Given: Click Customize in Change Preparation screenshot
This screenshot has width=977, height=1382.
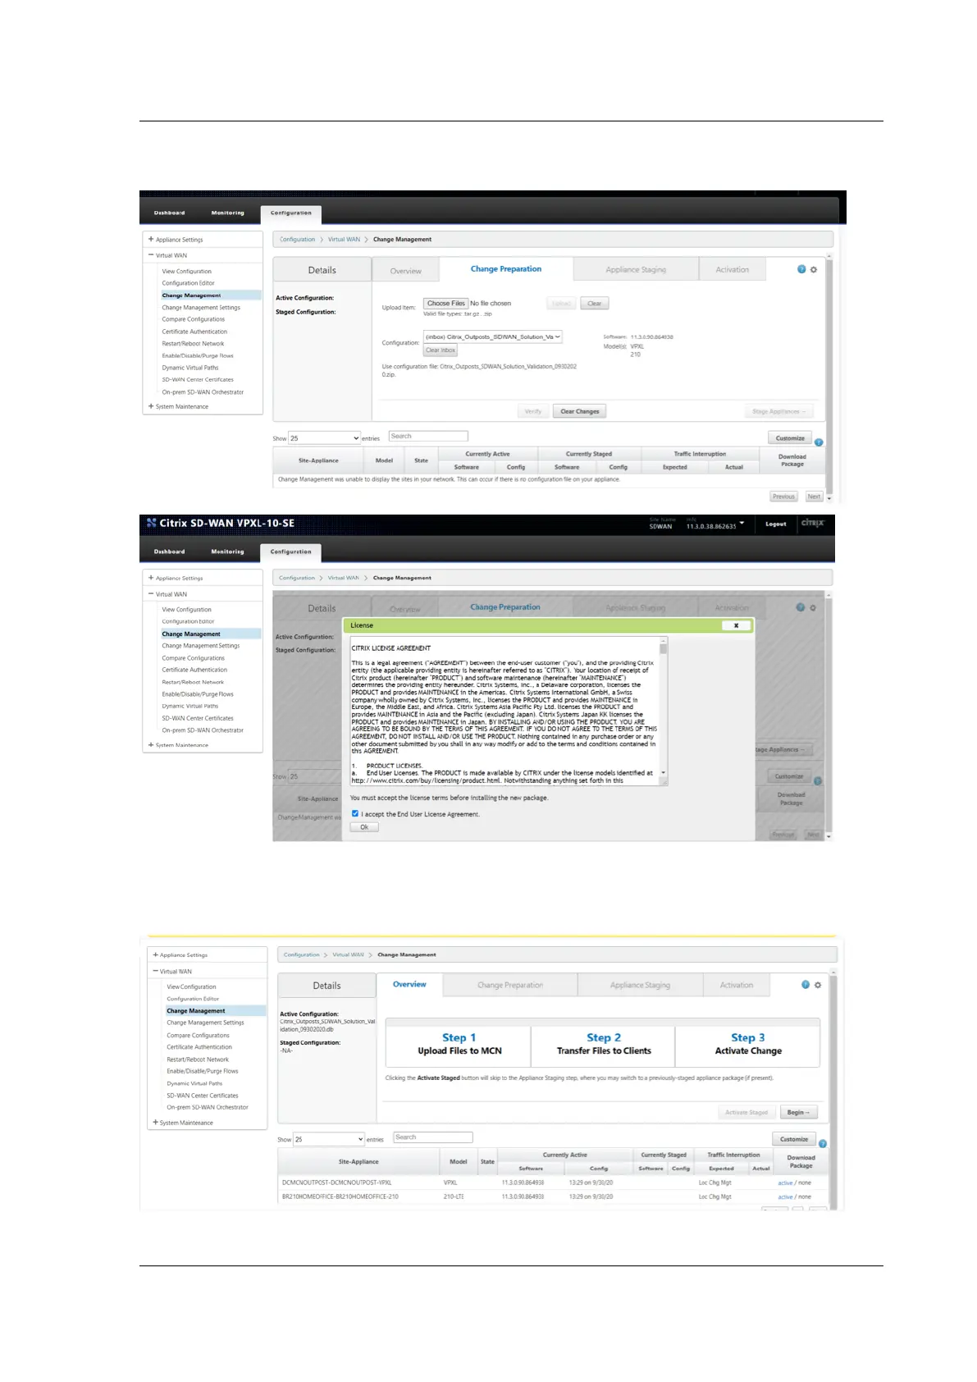Looking at the screenshot, I should tap(790, 438).
